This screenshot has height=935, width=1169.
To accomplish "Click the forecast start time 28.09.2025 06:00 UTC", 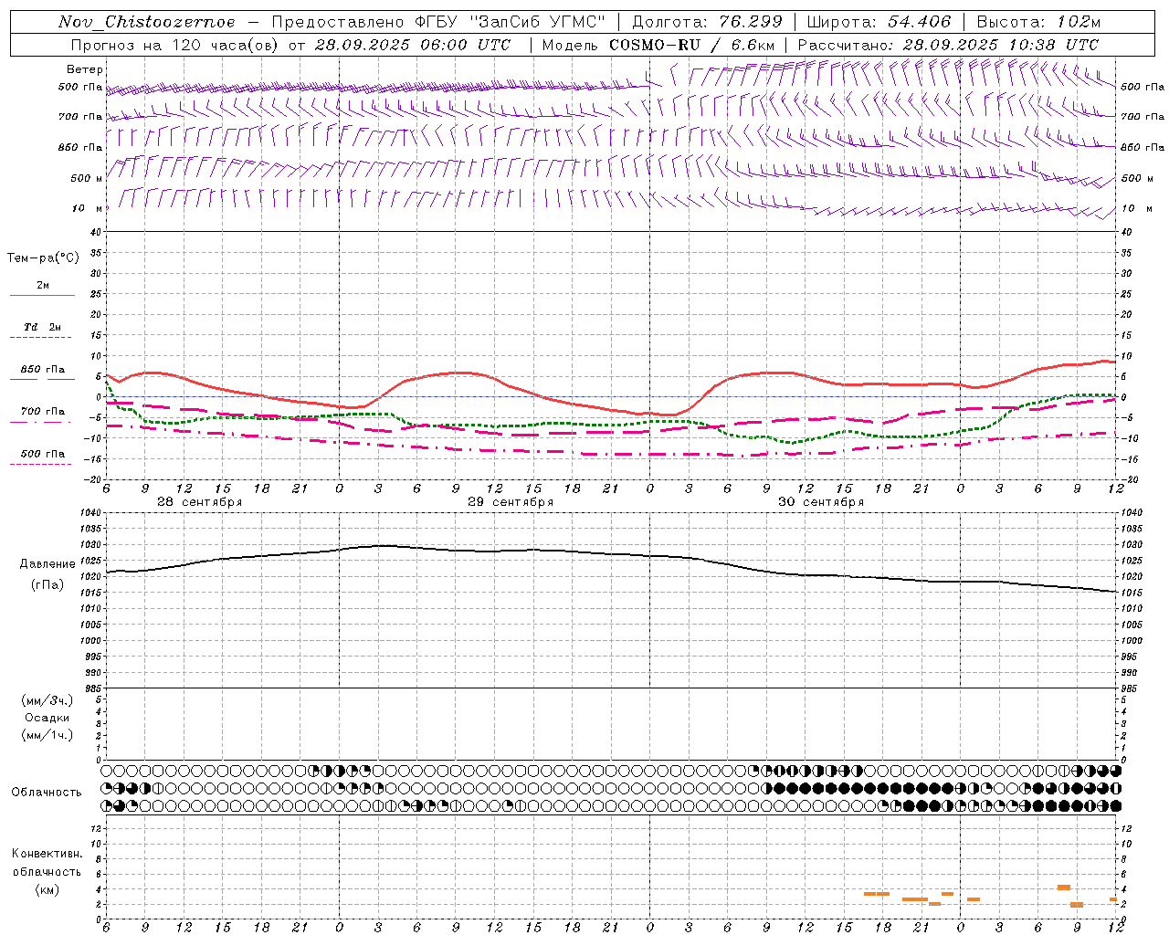I will tap(412, 45).
